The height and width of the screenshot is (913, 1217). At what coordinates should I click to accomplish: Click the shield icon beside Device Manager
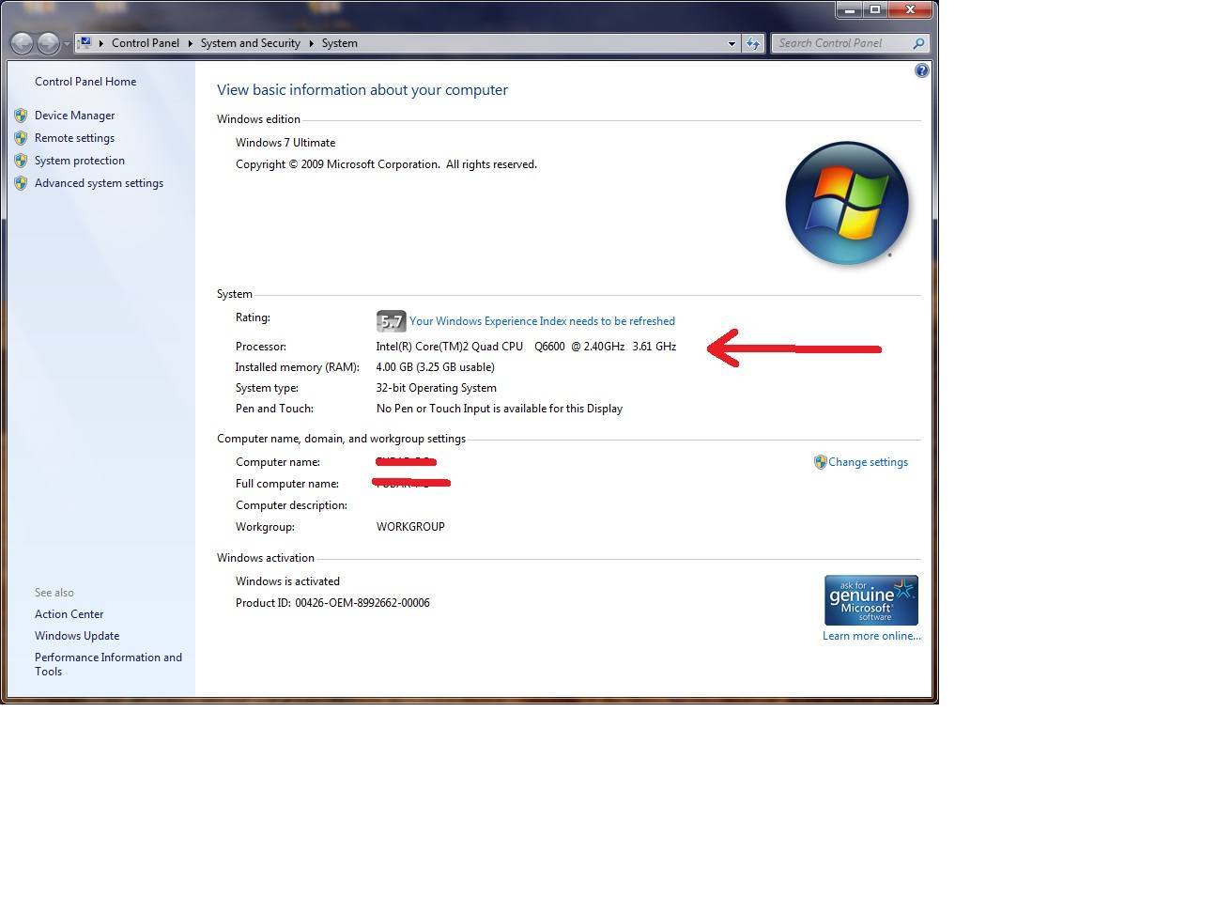pyautogui.click(x=21, y=116)
